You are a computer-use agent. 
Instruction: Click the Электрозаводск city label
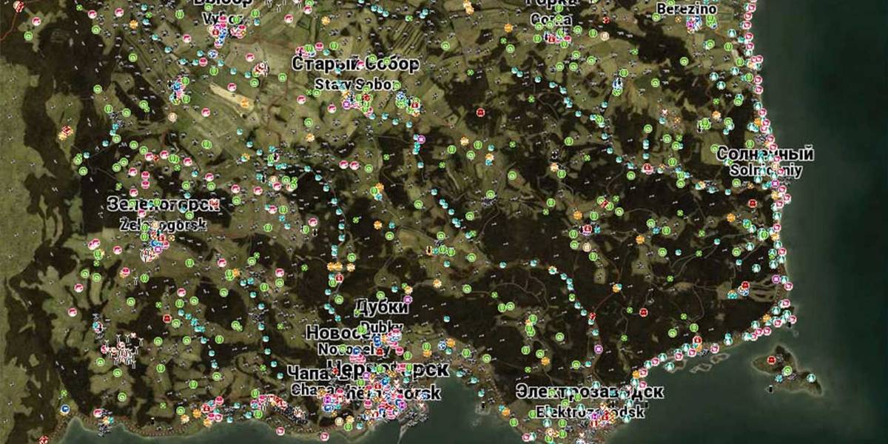pos(590,391)
